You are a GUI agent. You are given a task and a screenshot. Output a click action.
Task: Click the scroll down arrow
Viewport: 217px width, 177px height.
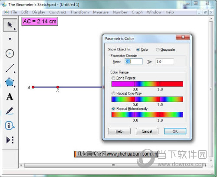pyautogui.click(x=211, y=160)
